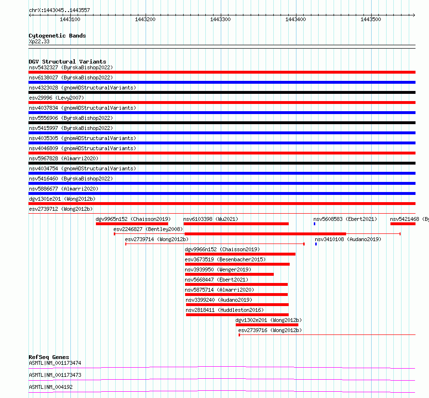Click ASMTL|NM_001173474 gene label

[x=55, y=363]
